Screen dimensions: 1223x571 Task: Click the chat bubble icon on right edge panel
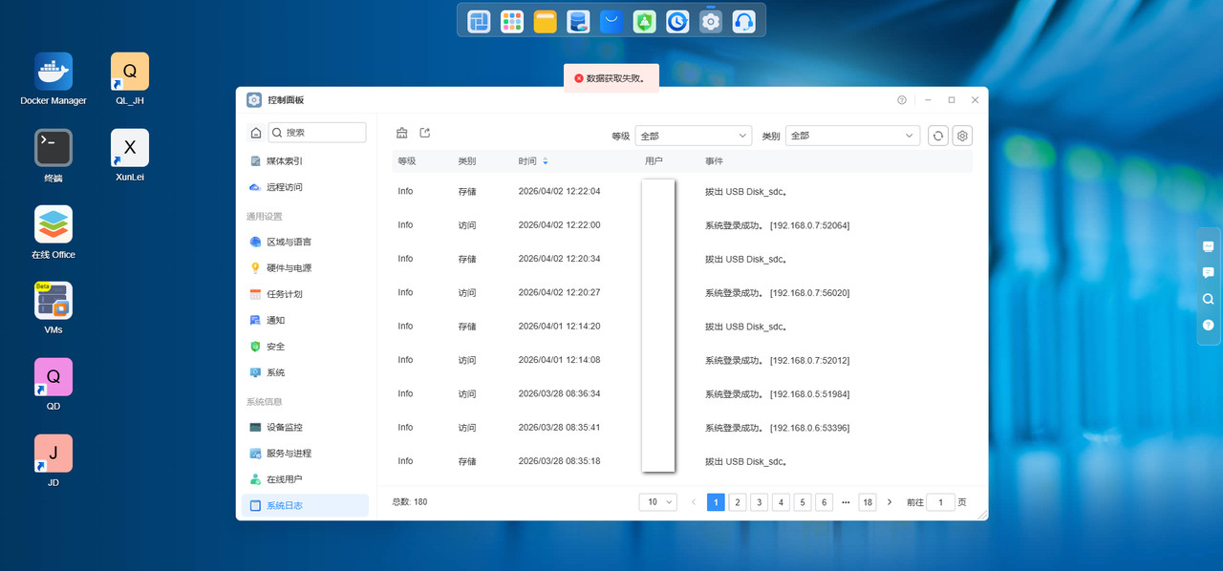click(x=1209, y=272)
